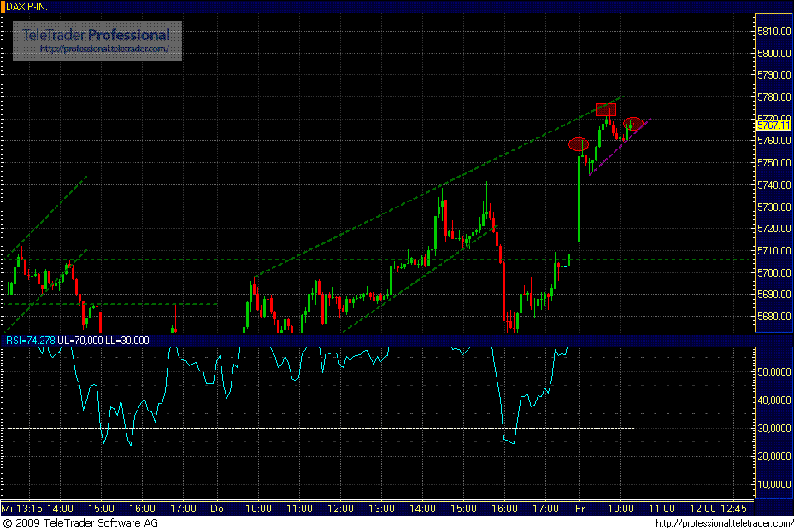Select the red rectangle annotation at the chart top
Viewport: 794px width, 531px height.
pyautogui.click(x=606, y=108)
